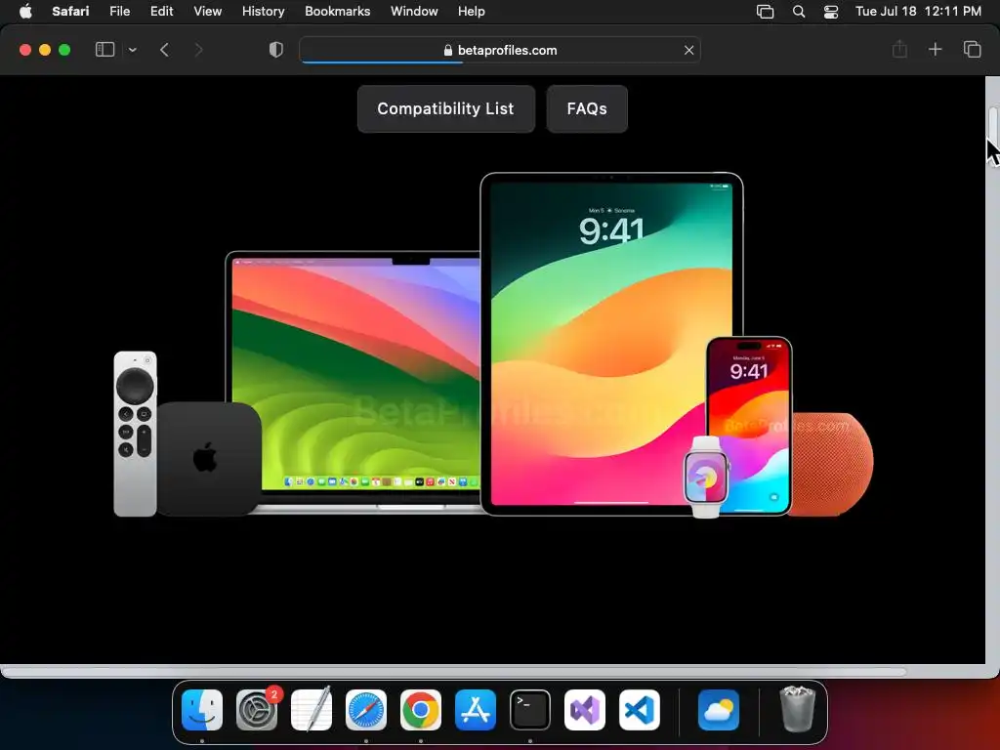1000x750 pixels.
Task: Click the date and time in the menu bar
Action: tap(918, 11)
